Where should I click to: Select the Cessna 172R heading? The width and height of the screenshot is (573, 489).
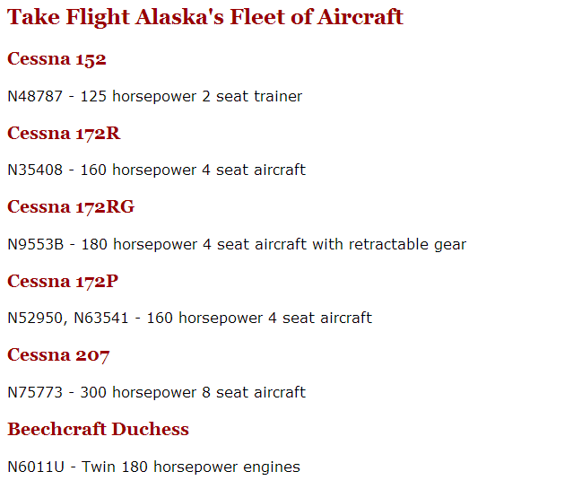tap(64, 133)
